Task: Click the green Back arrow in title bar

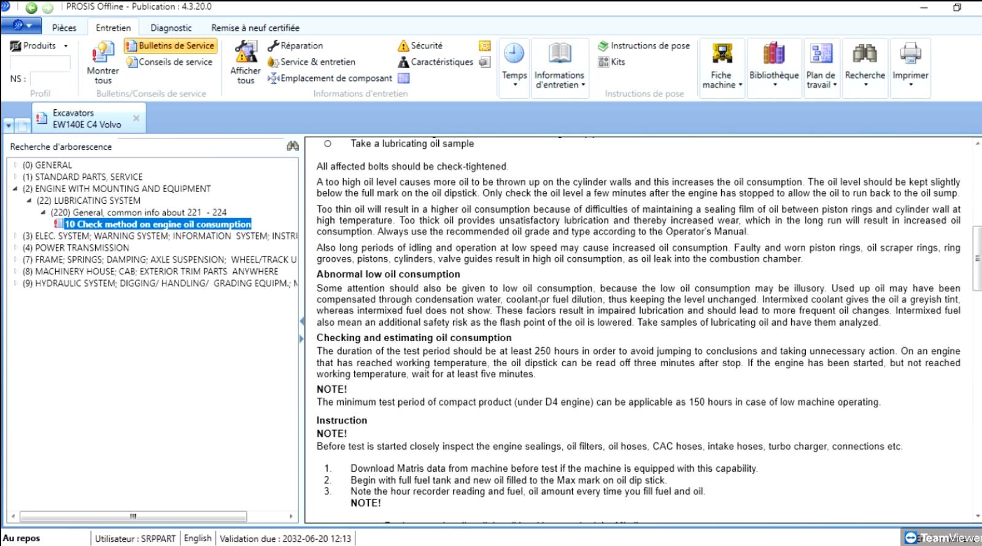Action: (x=31, y=8)
